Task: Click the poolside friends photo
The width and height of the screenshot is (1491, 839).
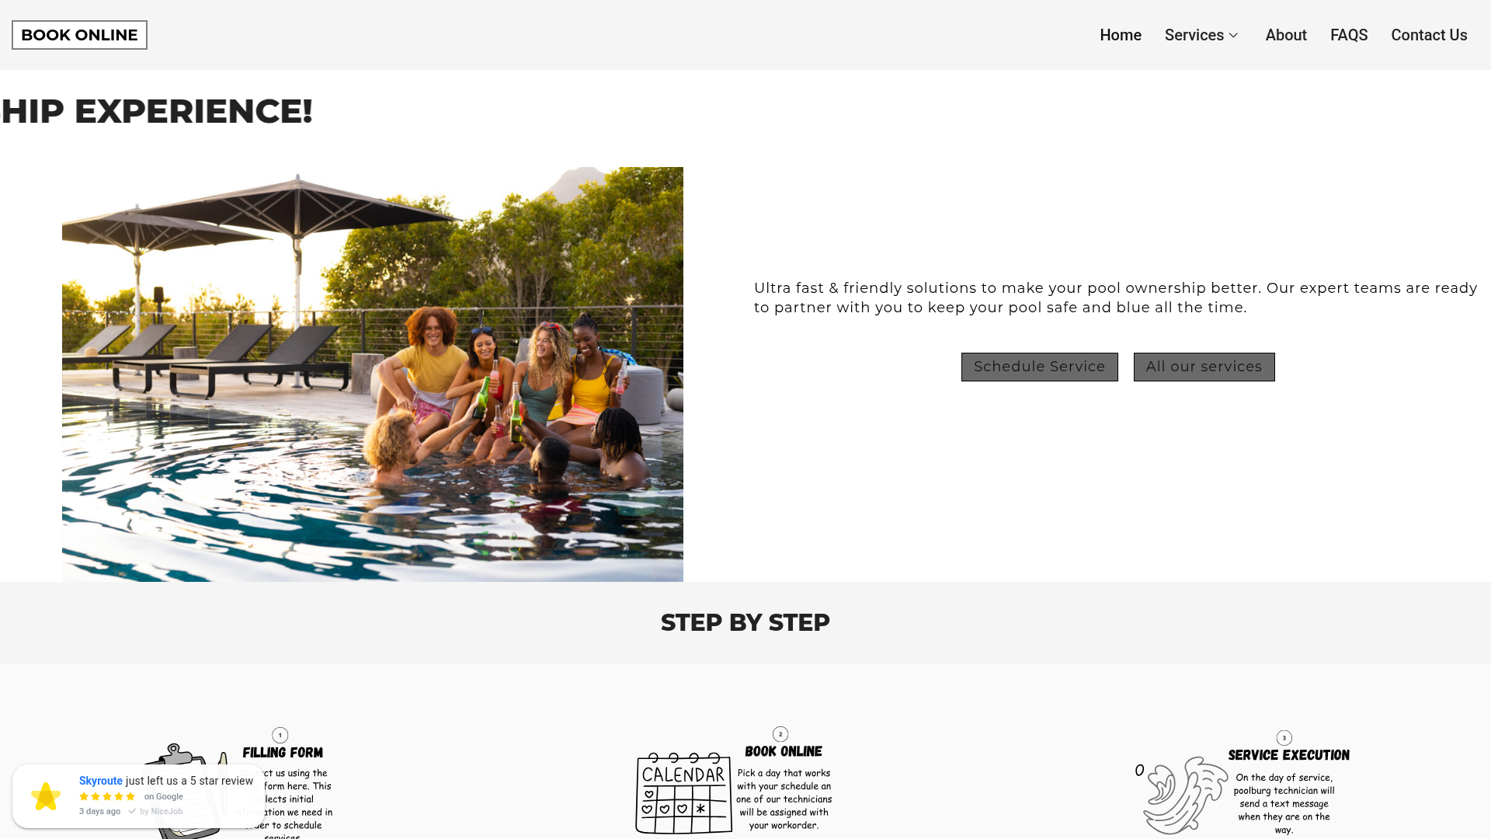Action: point(373,374)
